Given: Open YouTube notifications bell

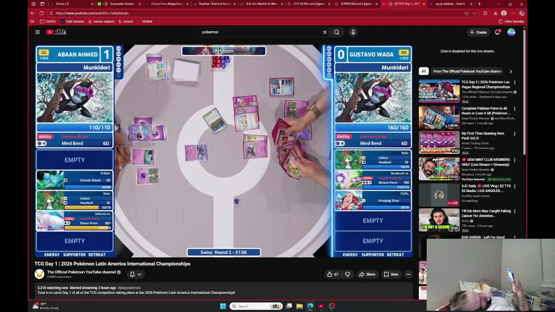Looking at the screenshot, I should coord(497,32).
